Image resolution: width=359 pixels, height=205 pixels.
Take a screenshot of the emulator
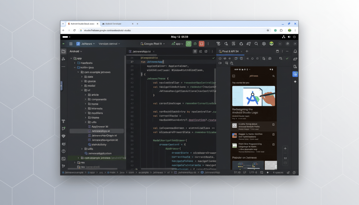[270, 58]
